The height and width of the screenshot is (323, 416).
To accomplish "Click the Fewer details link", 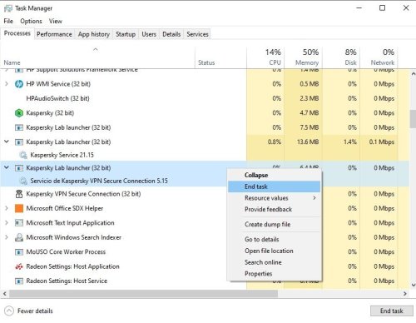I will point(35,311).
